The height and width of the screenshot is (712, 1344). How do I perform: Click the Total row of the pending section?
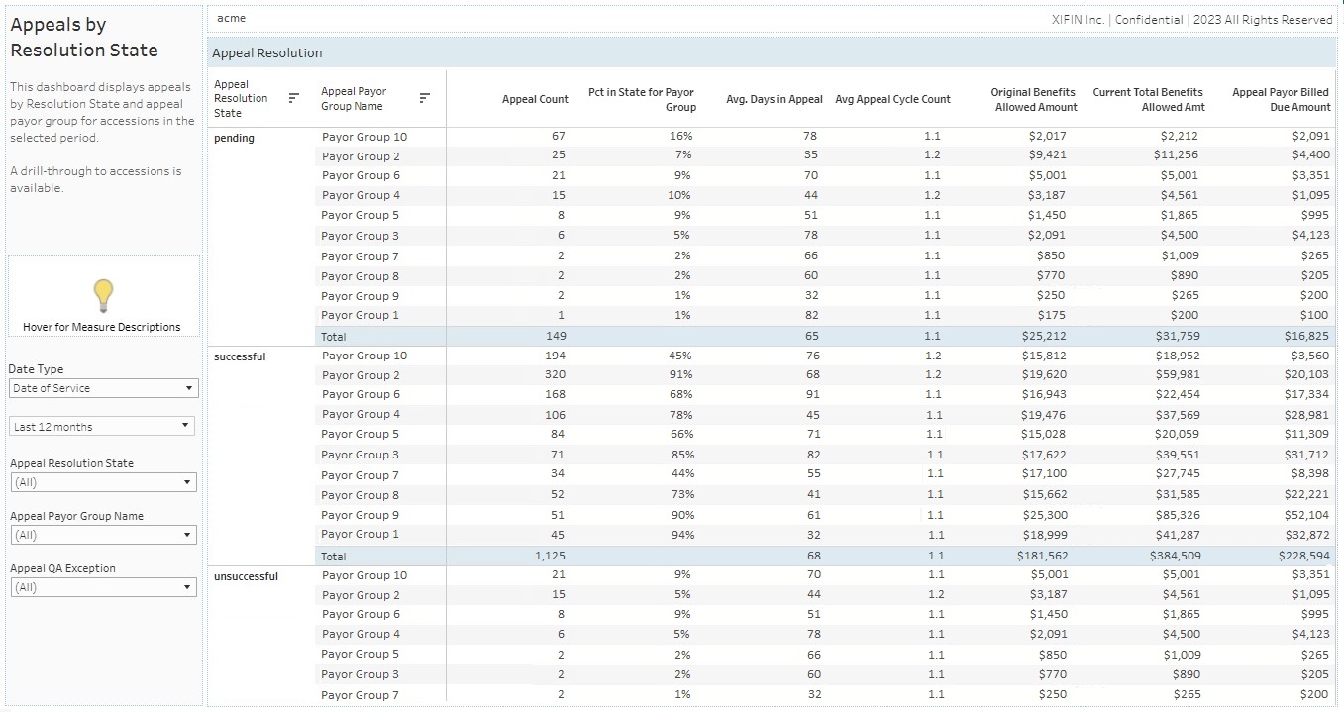(x=333, y=336)
